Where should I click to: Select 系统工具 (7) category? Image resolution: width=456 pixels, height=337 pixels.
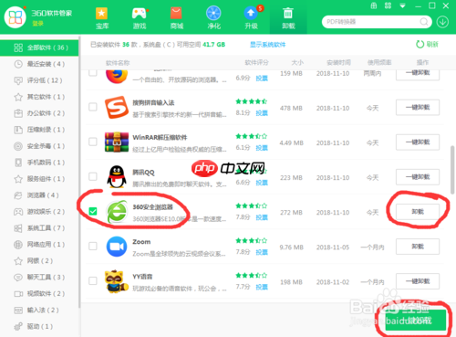click(39, 228)
